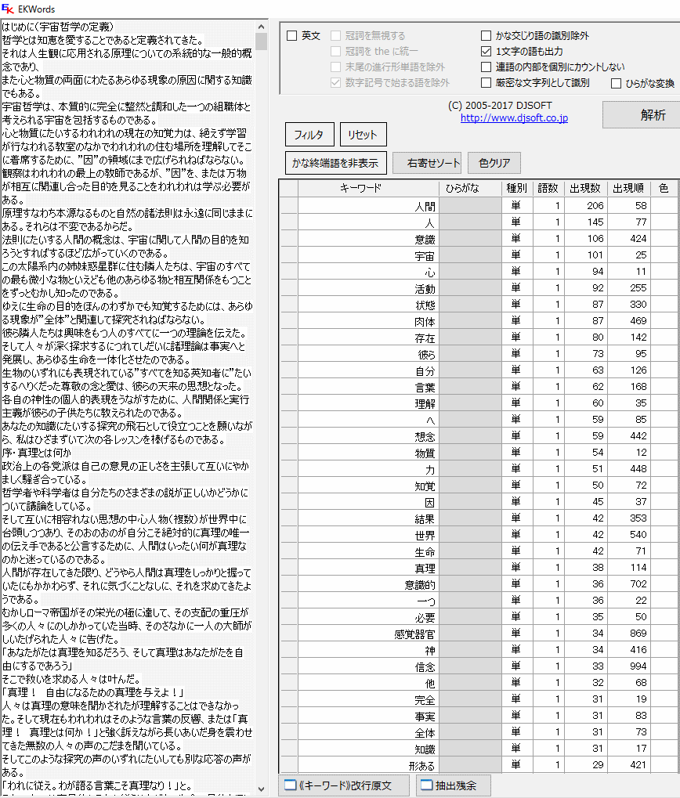The width and height of the screenshot is (680, 798).
Task: Select the 感覚器官 keyword cell
Action: 368,634
